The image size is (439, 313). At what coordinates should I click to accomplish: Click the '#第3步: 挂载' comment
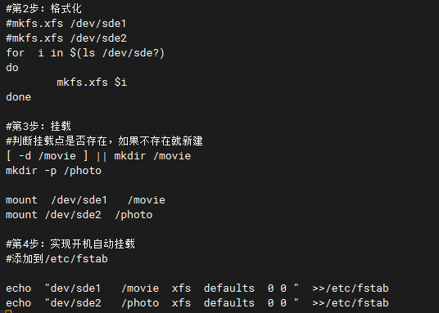point(38,126)
